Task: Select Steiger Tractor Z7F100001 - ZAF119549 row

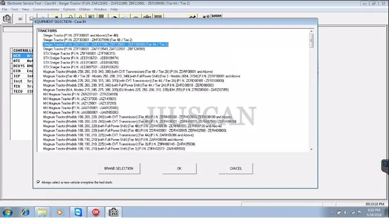Action: pos(94,49)
